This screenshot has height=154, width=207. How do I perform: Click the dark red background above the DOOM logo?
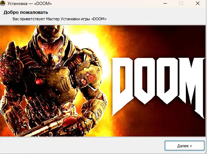click(x=158, y=41)
